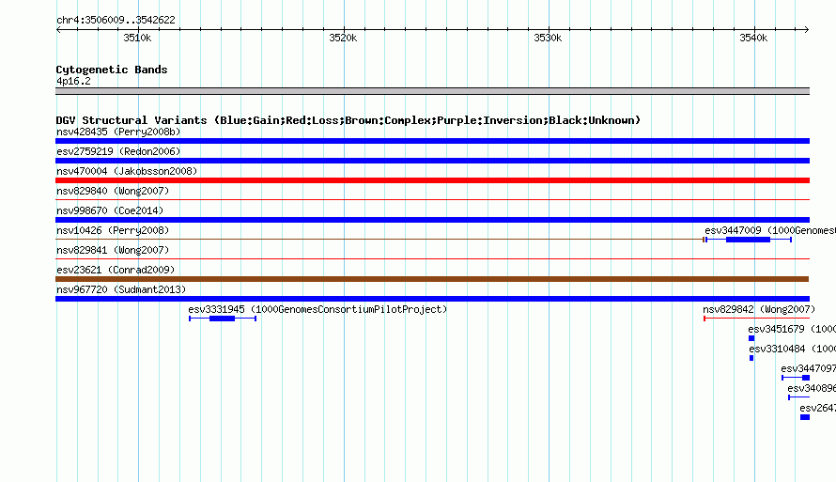The width and height of the screenshot is (836, 482).
Task: Select the nsv829842 (Wong2007) red line
Action: pyautogui.click(x=756, y=319)
